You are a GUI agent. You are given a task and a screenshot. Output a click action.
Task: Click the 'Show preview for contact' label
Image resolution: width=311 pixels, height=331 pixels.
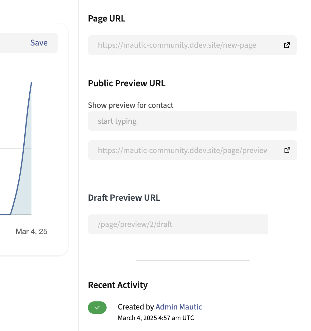pos(131,105)
